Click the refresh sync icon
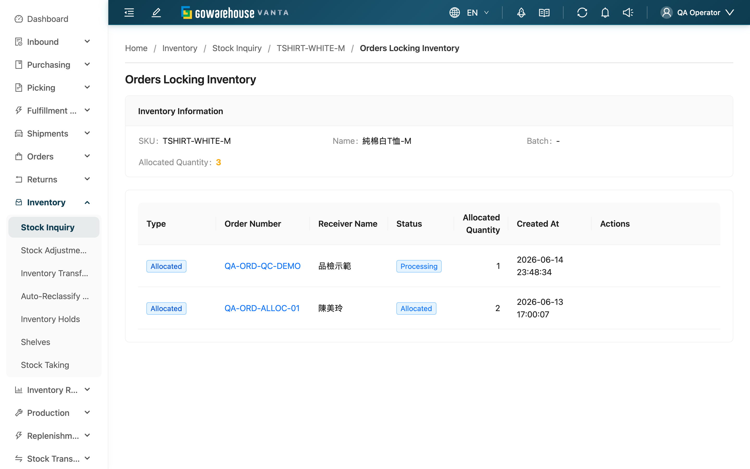 pos(582,13)
